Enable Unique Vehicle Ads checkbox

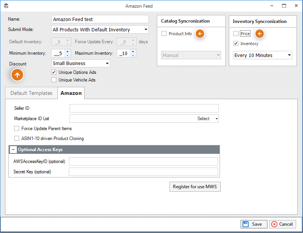54,80
